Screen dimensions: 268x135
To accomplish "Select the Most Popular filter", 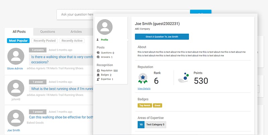I will [x=18, y=41].
